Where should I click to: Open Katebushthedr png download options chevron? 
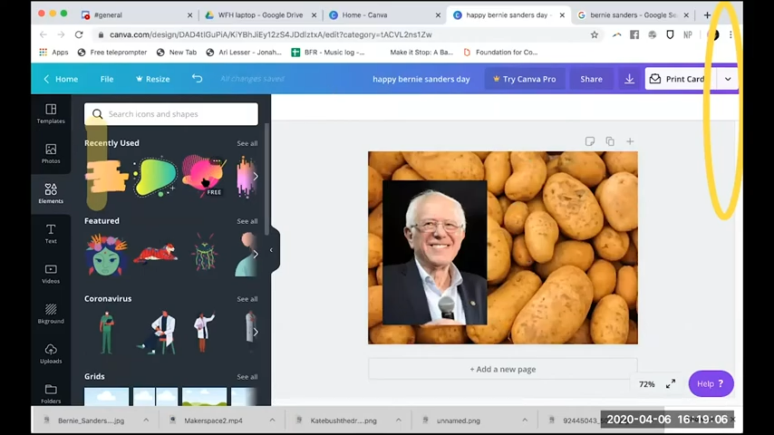(x=399, y=420)
